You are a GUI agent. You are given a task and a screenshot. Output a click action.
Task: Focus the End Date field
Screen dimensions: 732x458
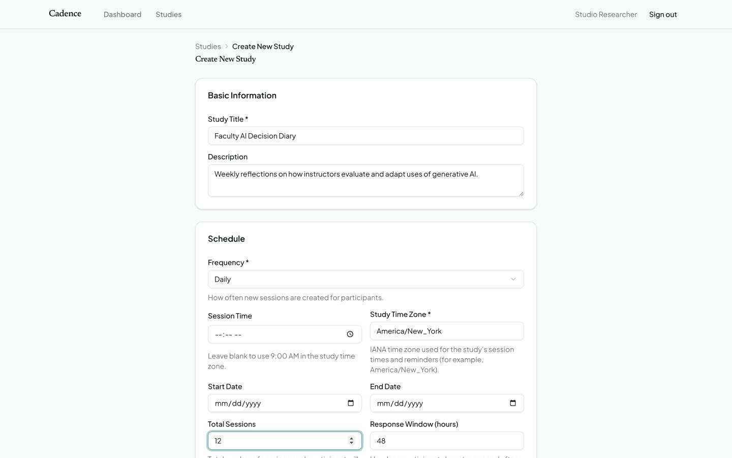coord(447,403)
